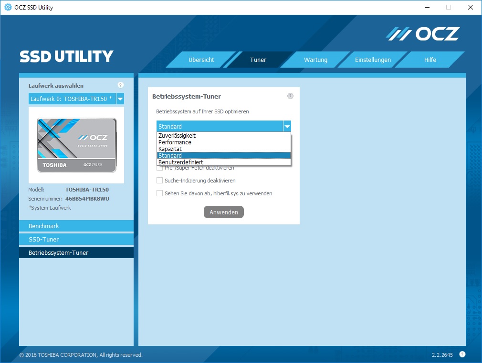Click the TOSHIBA TR150 drive image
The width and height of the screenshot is (482, 363).
76,145
